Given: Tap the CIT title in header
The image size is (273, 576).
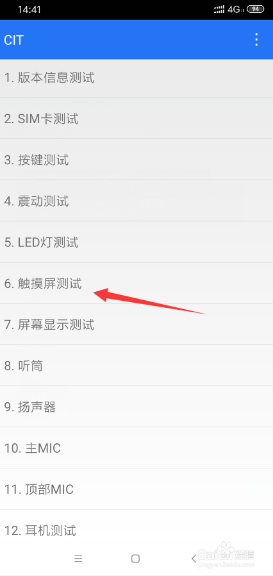Looking at the screenshot, I should [13, 40].
